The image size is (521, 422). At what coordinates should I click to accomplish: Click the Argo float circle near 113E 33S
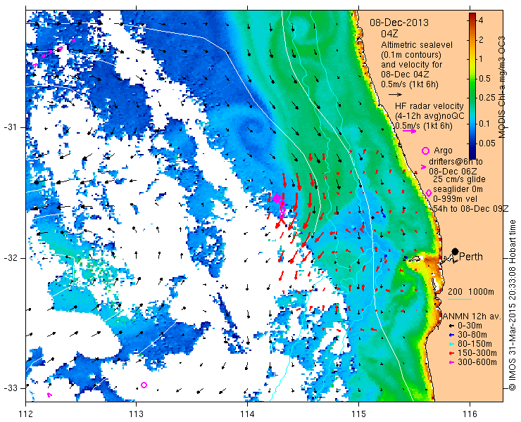coord(144,385)
